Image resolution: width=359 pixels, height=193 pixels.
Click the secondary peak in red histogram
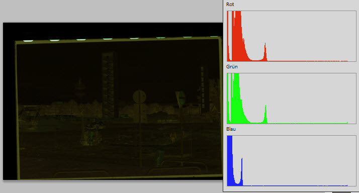pos(265,52)
